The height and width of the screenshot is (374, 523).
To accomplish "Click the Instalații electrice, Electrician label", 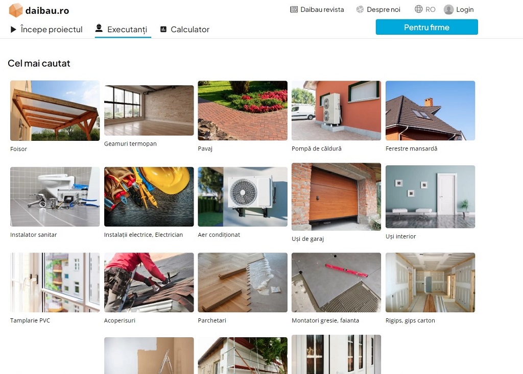I will [144, 235].
